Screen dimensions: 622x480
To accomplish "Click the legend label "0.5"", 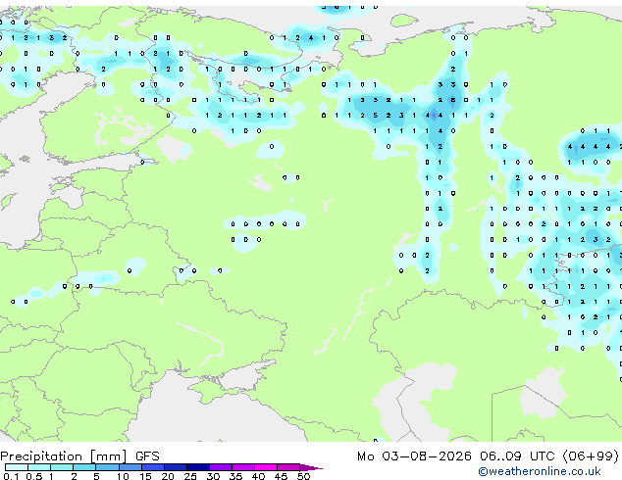I will coord(33,476).
